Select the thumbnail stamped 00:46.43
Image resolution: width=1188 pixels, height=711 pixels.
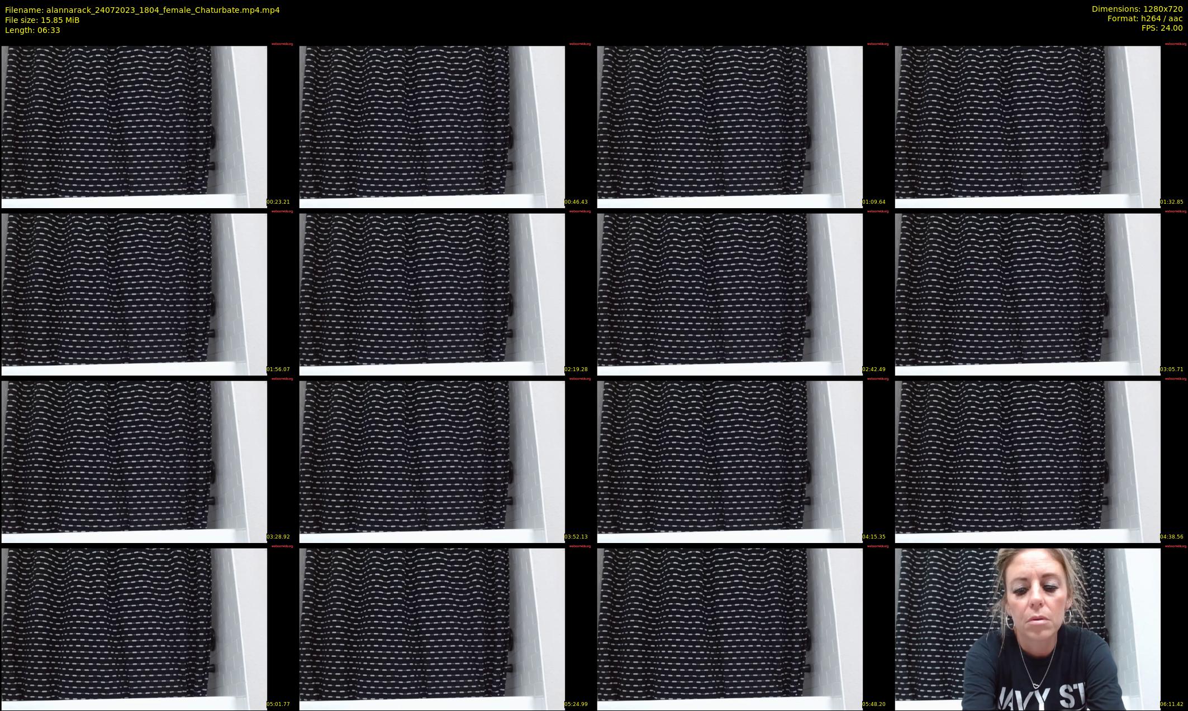[x=444, y=127]
